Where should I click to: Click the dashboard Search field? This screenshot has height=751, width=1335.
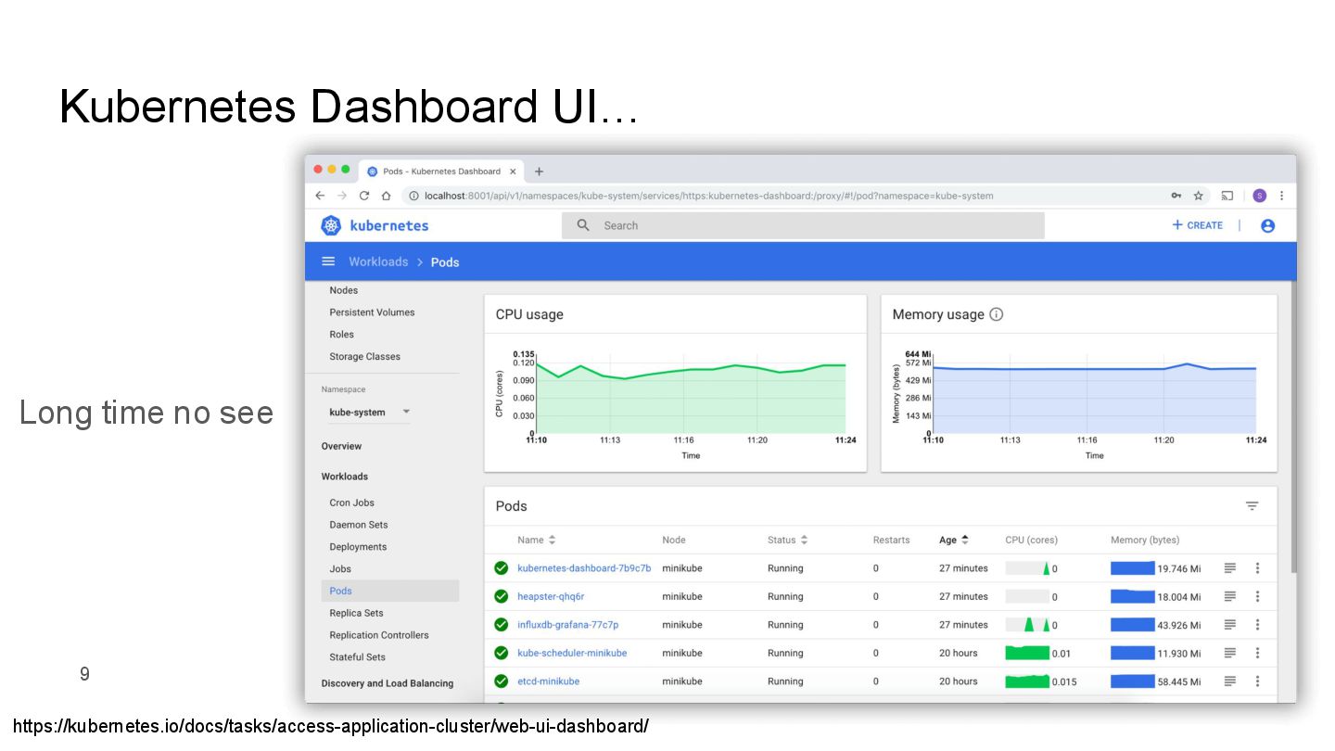[803, 225]
